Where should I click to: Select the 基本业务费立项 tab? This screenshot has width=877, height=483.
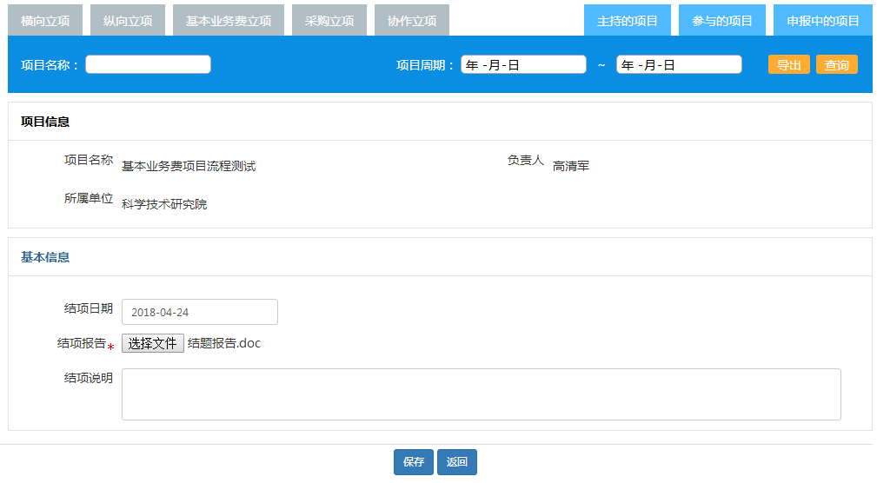(x=228, y=21)
